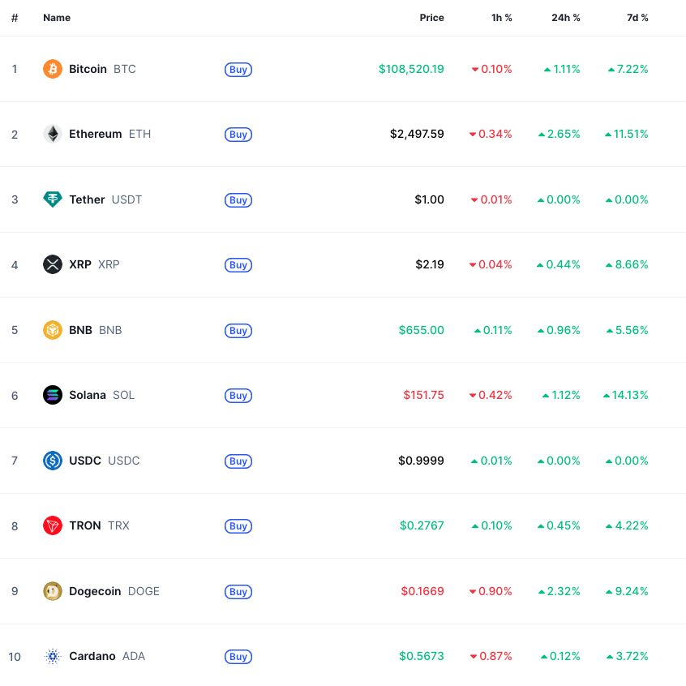The height and width of the screenshot is (686, 686).
Task: Buy Dogecoin using its Buy button
Action: tap(238, 591)
